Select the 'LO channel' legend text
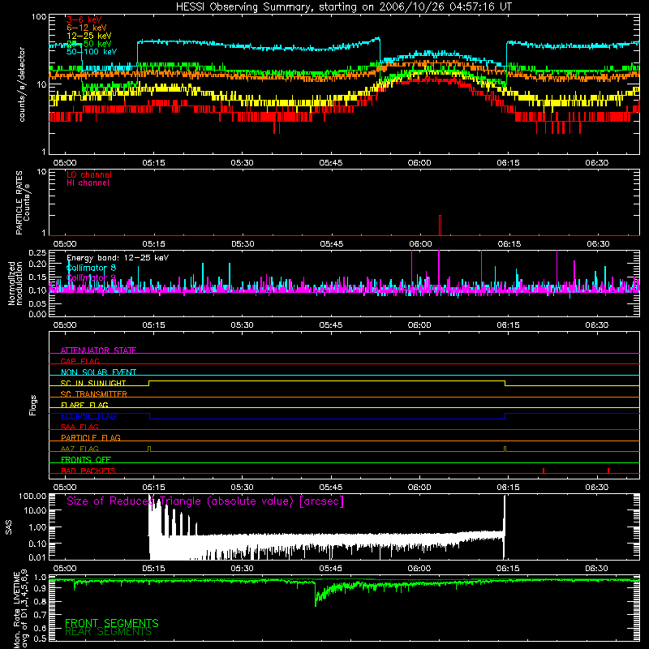This screenshot has height=649, width=649. (x=89, y=174)
